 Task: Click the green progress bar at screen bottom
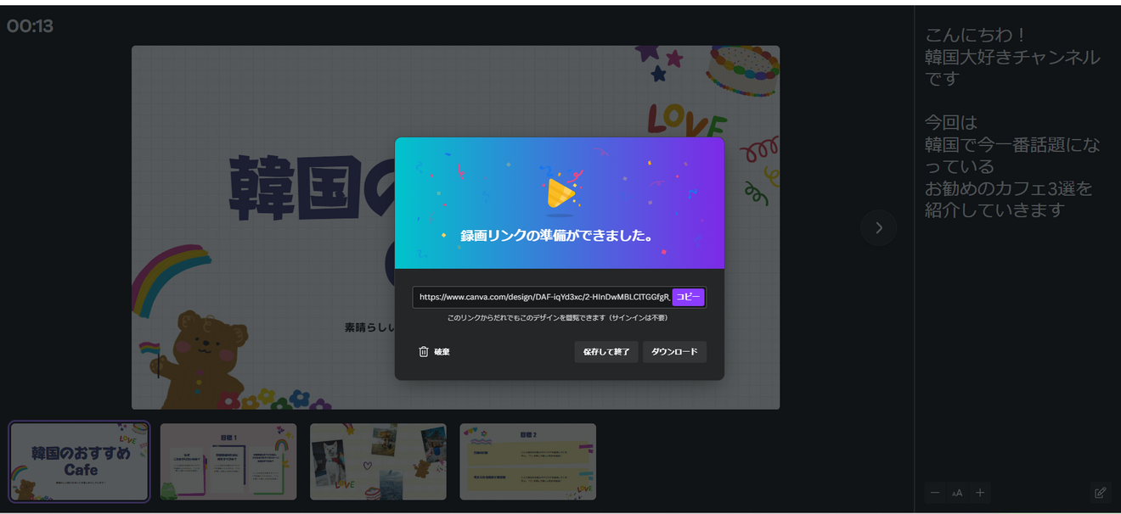coord(560,512)
